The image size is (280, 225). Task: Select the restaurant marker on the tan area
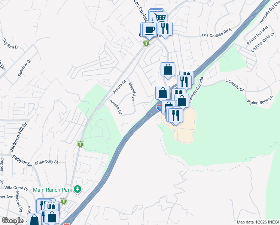pos(176,115)
